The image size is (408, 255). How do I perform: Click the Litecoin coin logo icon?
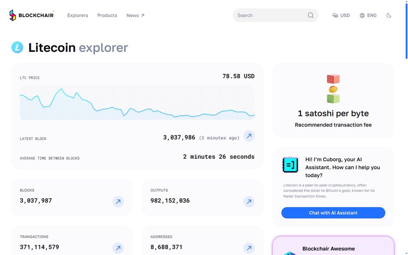click(17, 47)
